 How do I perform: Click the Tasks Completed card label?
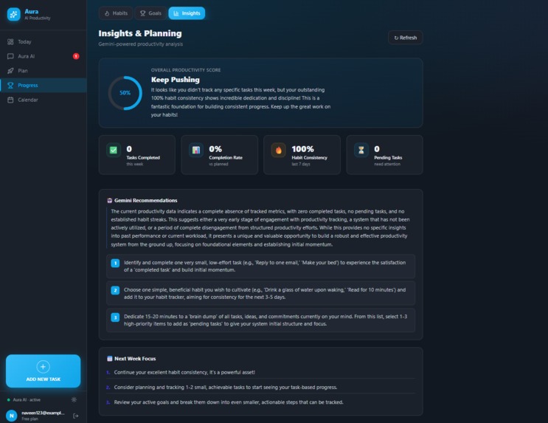143,158
